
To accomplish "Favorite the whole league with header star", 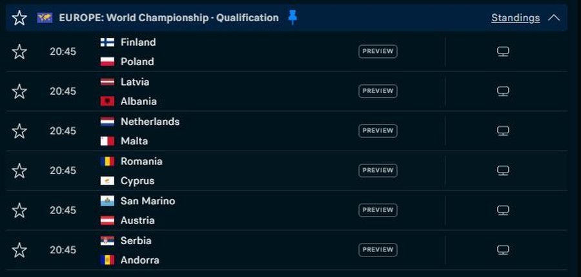I will pos(19,18).
